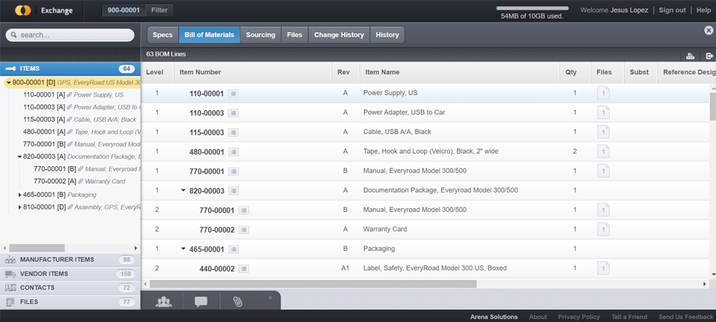Open file icon for Tape, Hook and Loop row
The width and height of the screenshot is (716, 322).
point(603,151)
